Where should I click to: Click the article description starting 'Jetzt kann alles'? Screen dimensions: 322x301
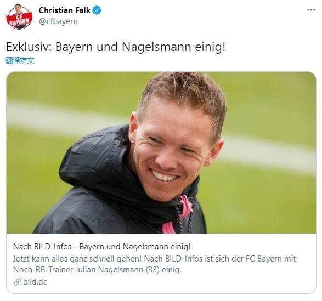[x=155, y=264]
